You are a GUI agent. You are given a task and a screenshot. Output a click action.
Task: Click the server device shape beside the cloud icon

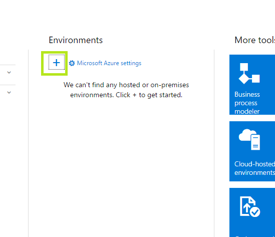[255, 142]
